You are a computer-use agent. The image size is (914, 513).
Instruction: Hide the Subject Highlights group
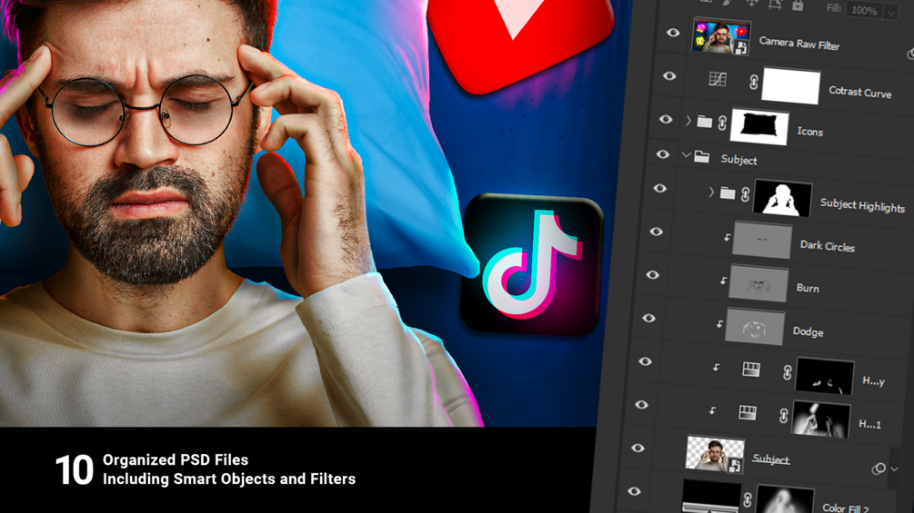(x=659, y=188)
